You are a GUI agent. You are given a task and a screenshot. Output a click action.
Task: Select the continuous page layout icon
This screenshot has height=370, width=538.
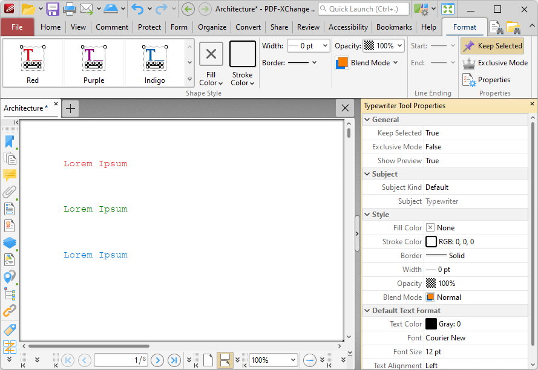pos(225,360)
